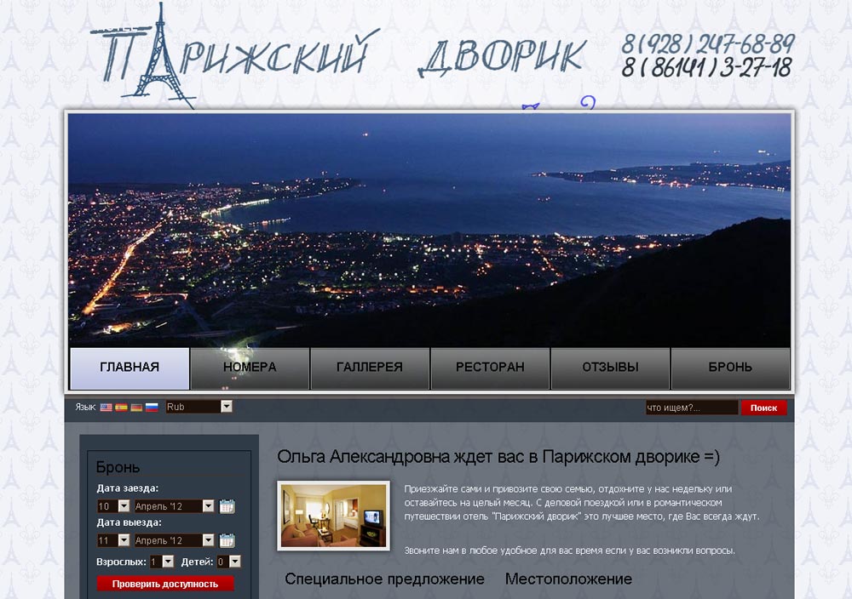The height and width of the screenshot is (599, 852).
Task: Click the Бронь panel title
Action: tap(118, 467)
